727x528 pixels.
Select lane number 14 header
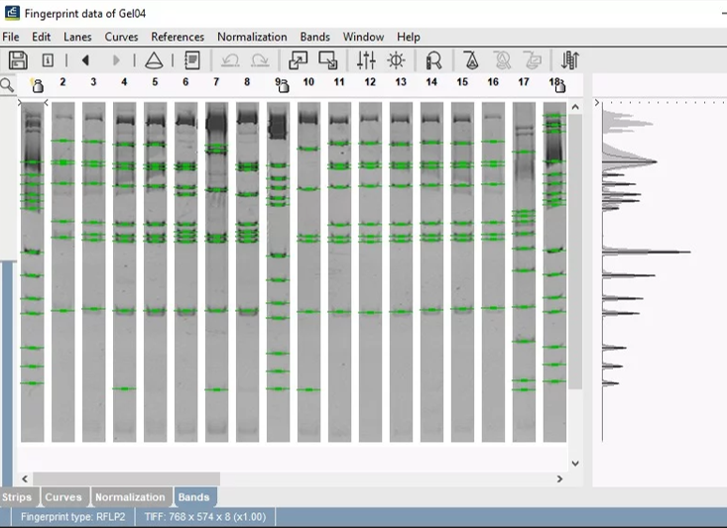(431, 82)
